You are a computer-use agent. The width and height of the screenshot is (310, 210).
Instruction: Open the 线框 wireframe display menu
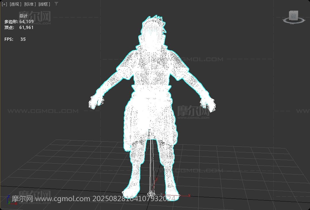(44, 4)
